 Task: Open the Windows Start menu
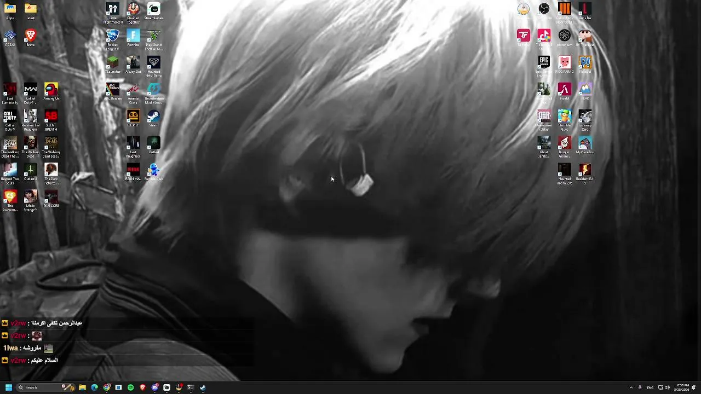tap(8, 387)
